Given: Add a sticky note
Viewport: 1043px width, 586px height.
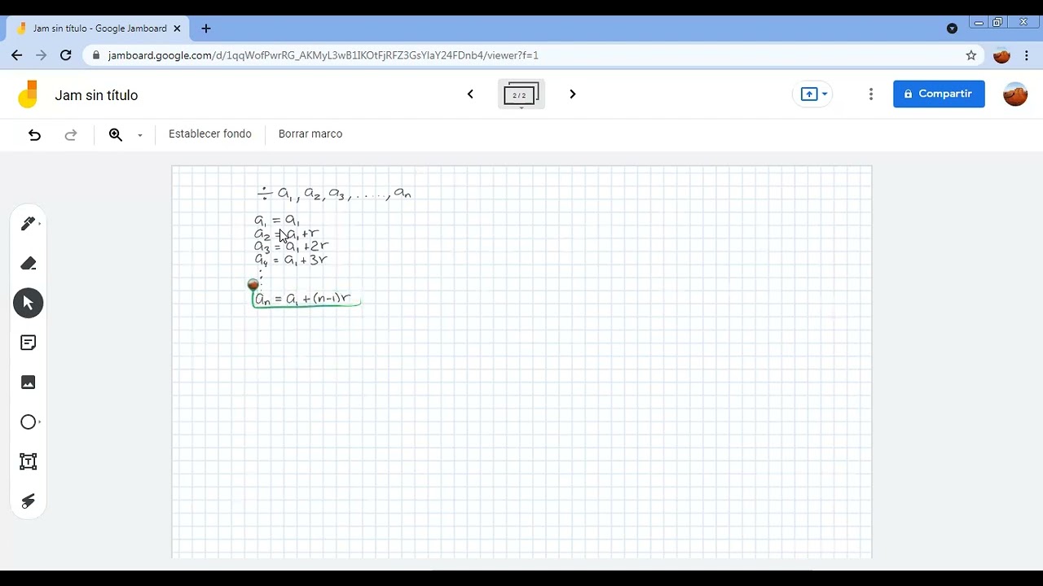Looking at the screenshot, I should point(29,343).
